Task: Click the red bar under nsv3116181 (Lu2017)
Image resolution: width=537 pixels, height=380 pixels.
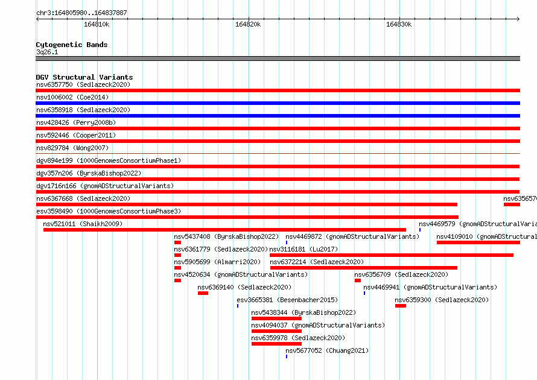Action: (x=392, y=255)
